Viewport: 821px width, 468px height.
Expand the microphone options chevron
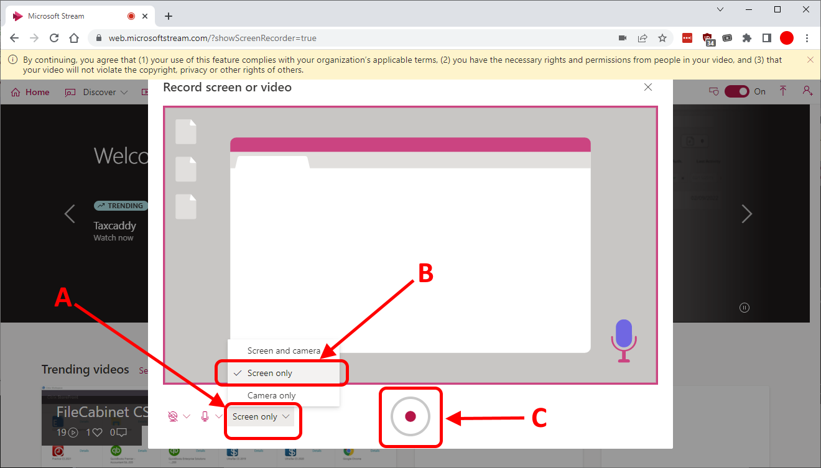click(218, 416)
